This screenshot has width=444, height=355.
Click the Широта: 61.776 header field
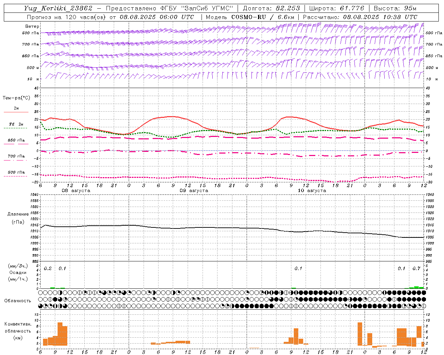pyautogui.click(x=336, y=8)
